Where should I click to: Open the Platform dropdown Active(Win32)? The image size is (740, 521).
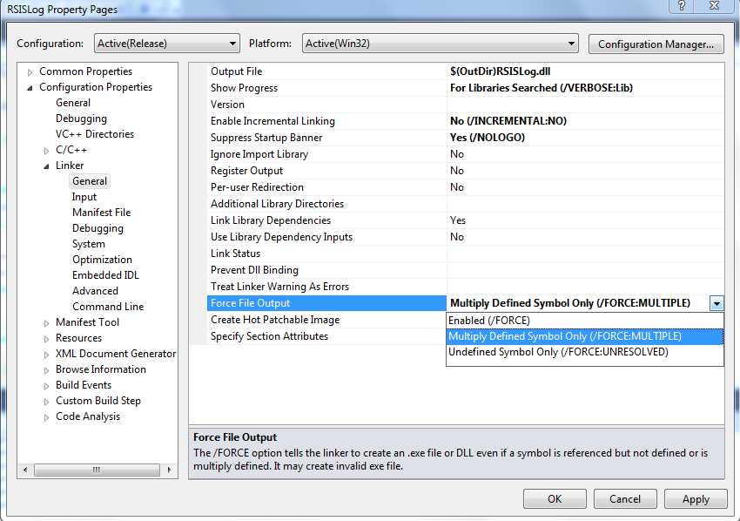[x=440, y=44]
